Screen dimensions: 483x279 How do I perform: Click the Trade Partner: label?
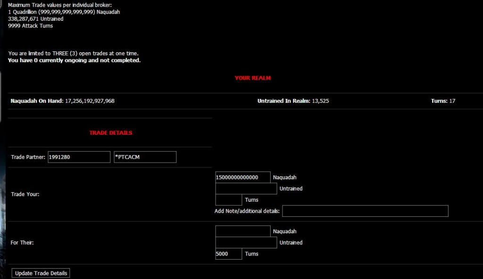(x=28, y=157)
